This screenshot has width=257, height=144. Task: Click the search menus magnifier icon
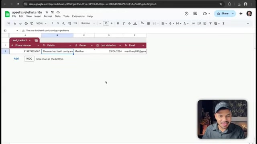pos(9,23)
